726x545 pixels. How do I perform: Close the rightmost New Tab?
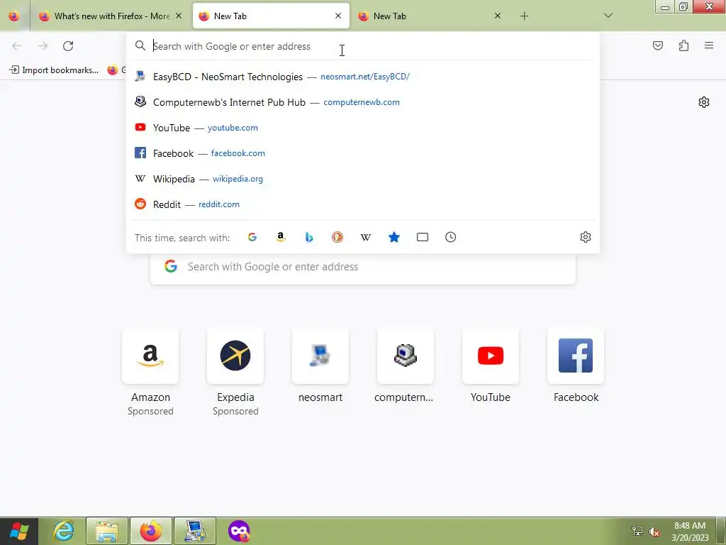click(498, 16)
